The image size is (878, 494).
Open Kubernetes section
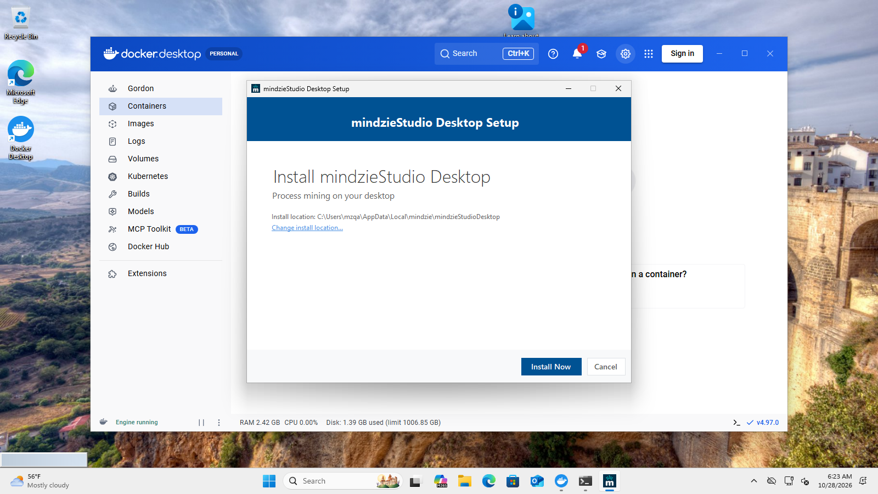click(161, 176)
